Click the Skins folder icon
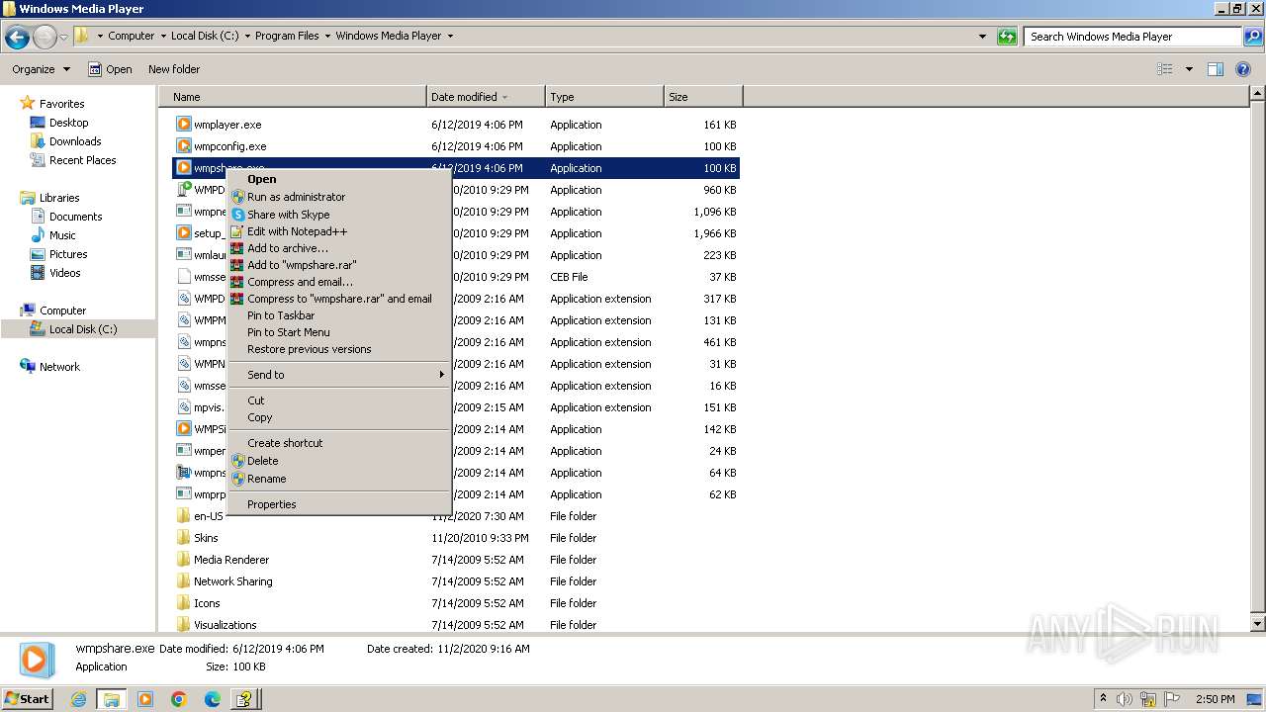This screenshot has height=712, width=1266. point(183,538)
